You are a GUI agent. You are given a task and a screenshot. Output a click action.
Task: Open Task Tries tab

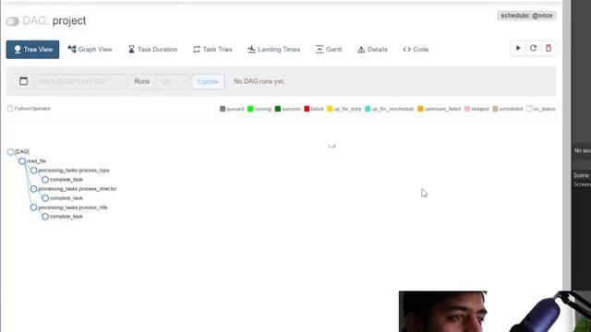(212, 49)
